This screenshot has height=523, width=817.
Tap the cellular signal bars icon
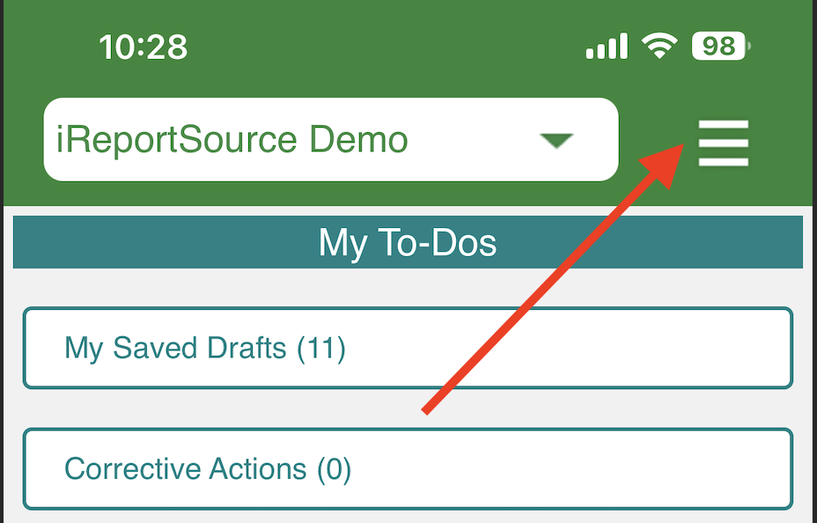[607, 47]
